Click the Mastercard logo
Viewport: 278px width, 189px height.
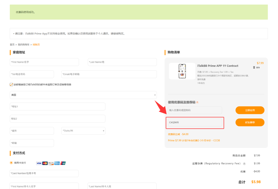click(45, 163)
